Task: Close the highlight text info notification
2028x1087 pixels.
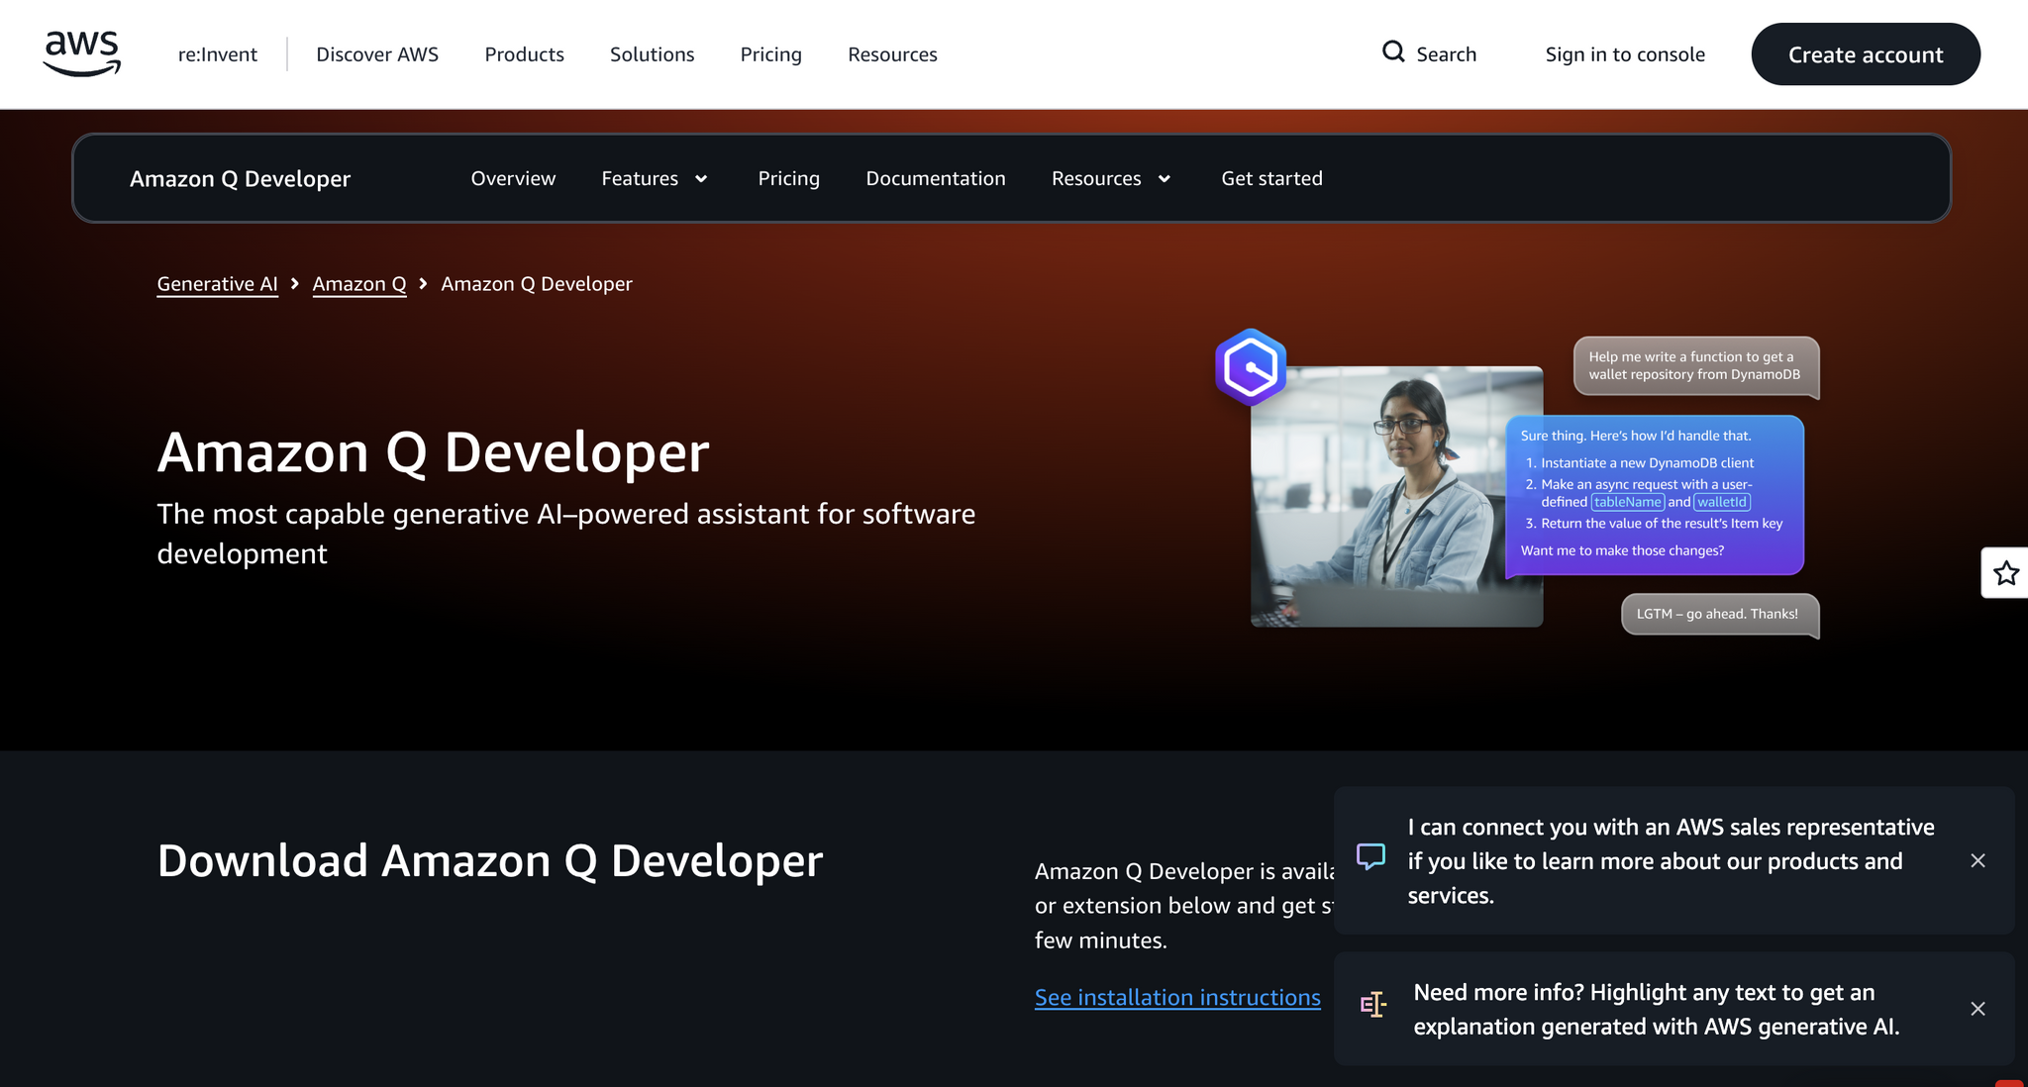Action: pyautogui.click(x=1977, y=1009)
